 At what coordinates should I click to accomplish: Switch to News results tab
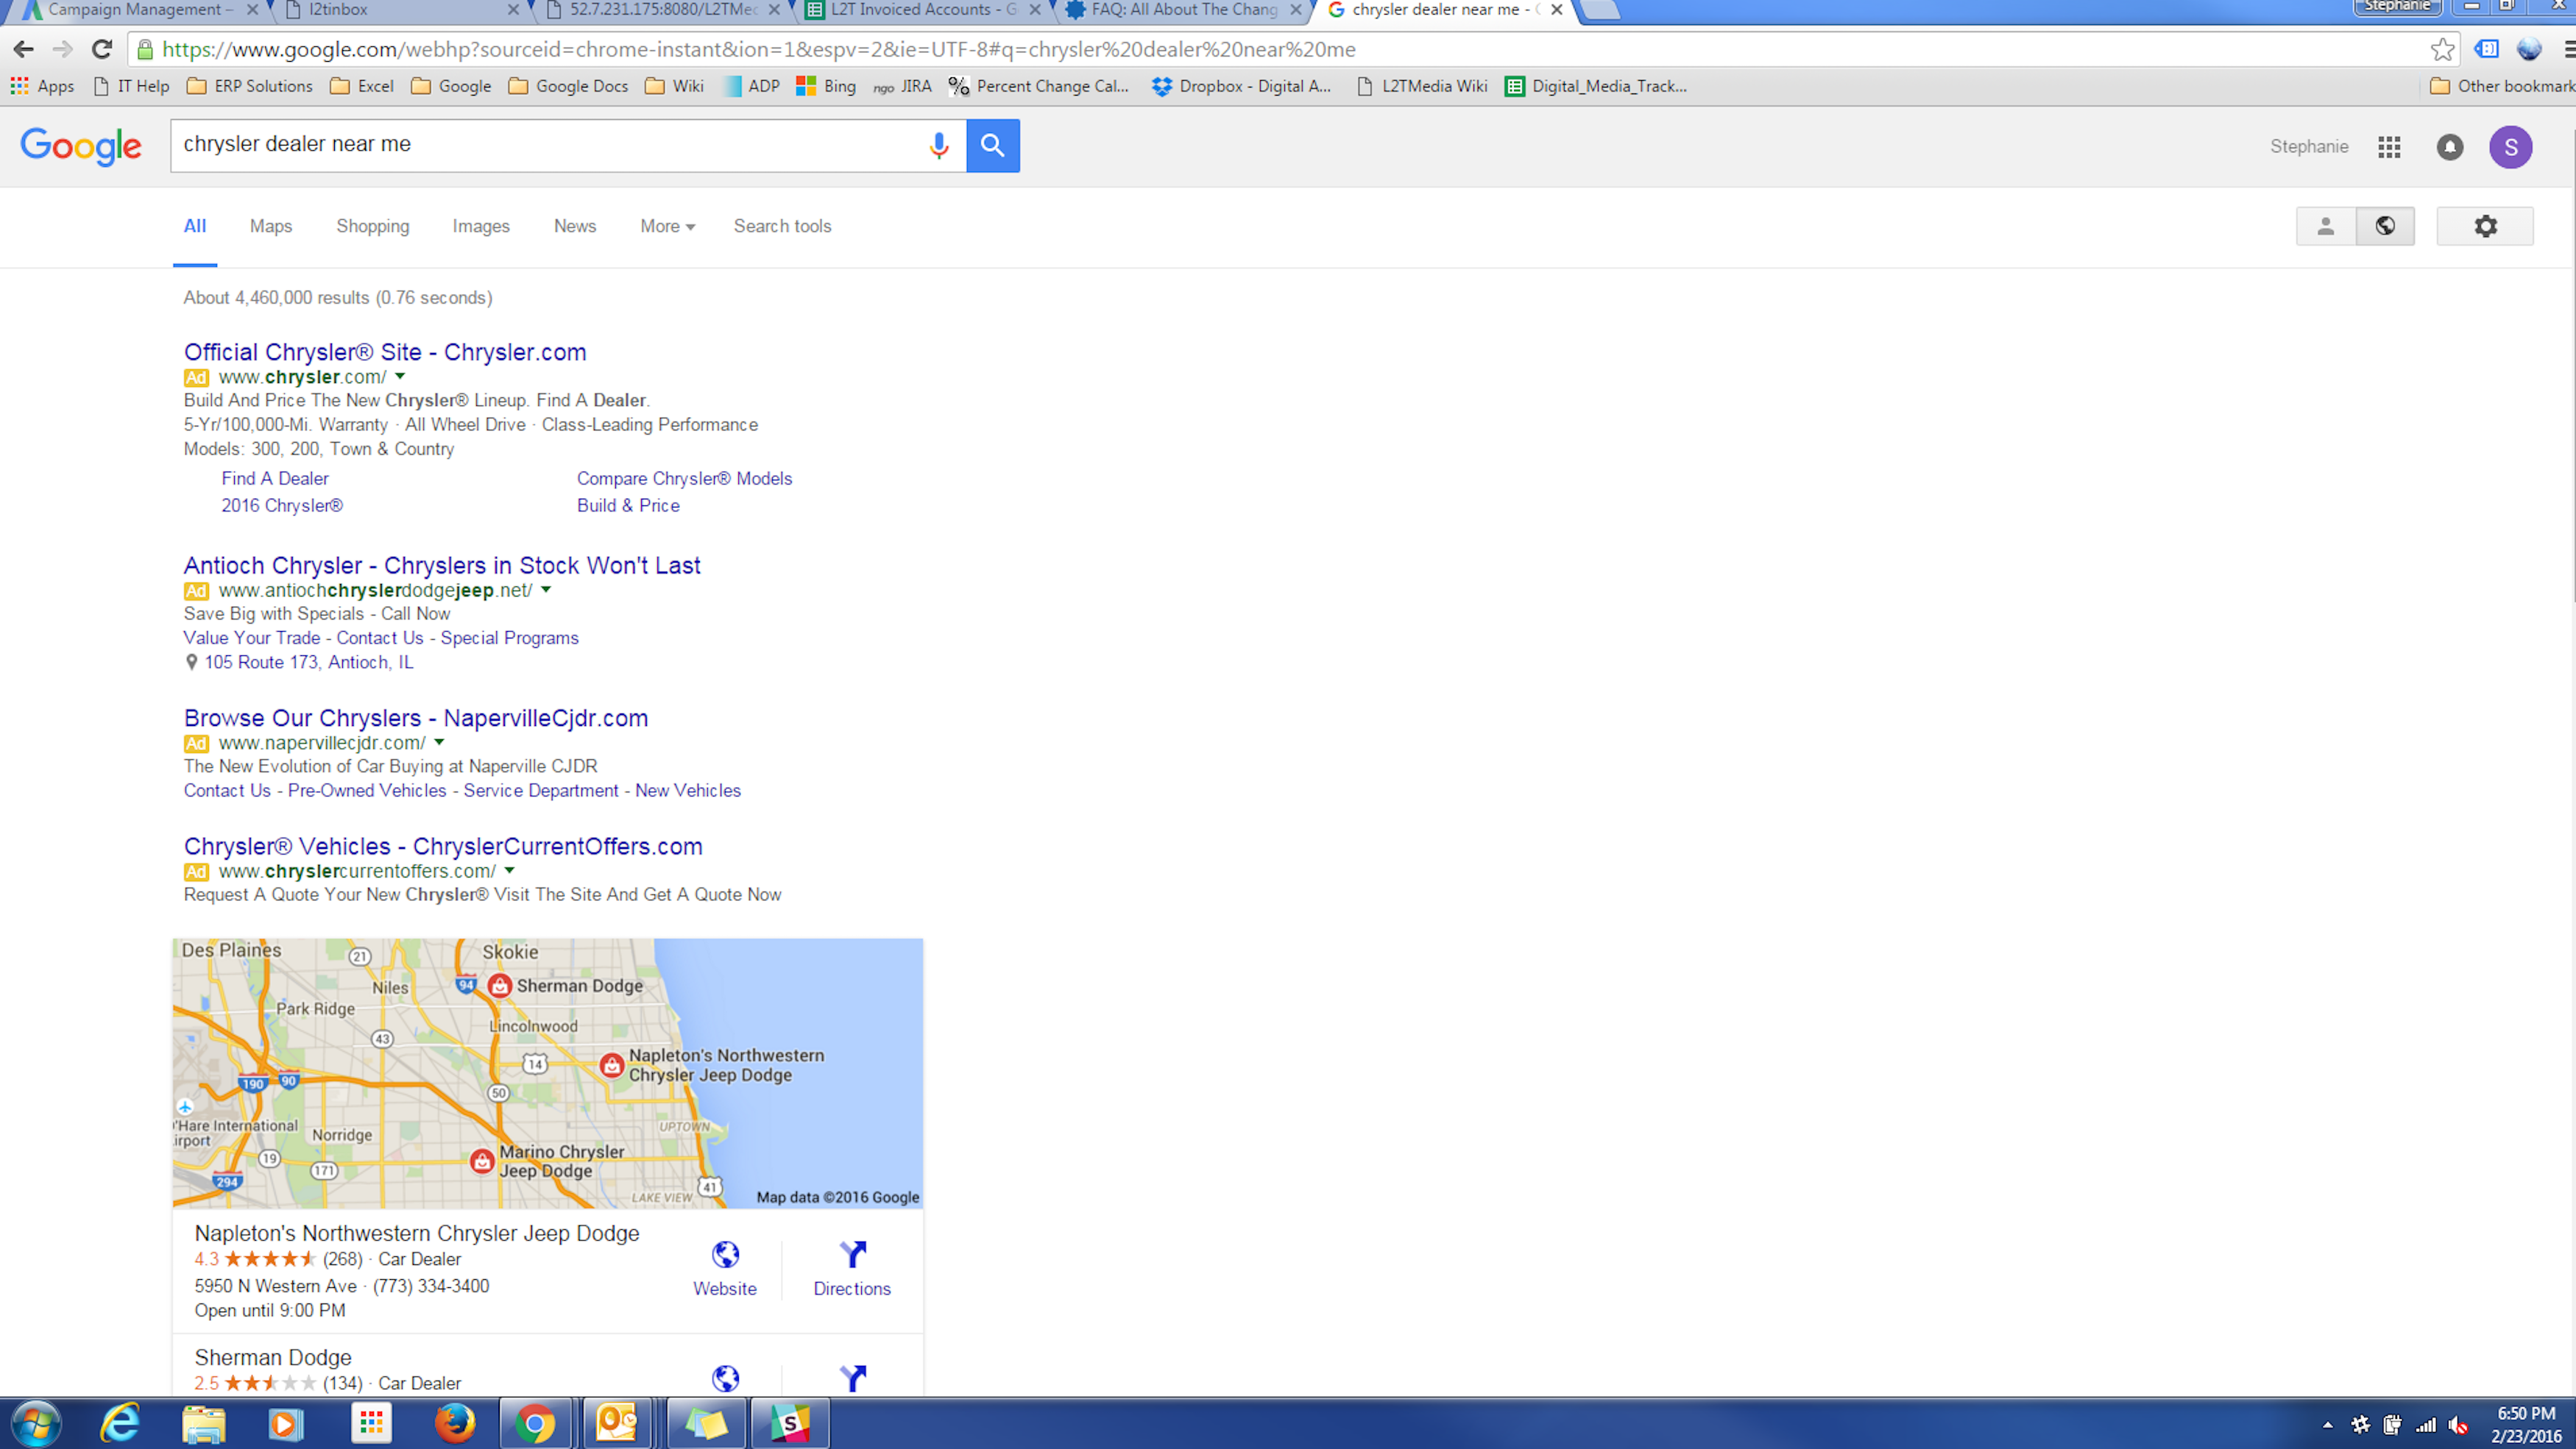pos(575,226)
